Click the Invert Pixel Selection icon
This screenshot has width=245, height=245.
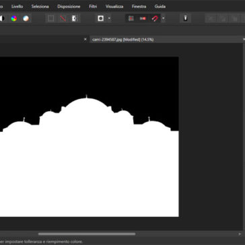(75, 18)
